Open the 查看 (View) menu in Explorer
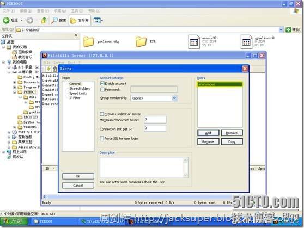 pos(43,11)
